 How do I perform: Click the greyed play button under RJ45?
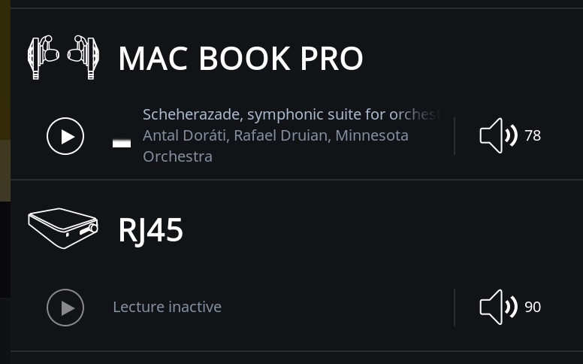click(x=65, y=308)
